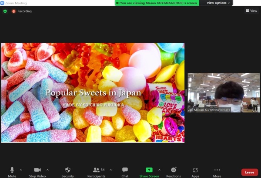
Task: Expand arrow next to Participants
Action: tap(111, 170)
